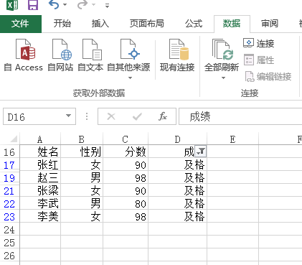Select the entire sheet via corner button
The image size is (302, 265).
click(13, 139)
